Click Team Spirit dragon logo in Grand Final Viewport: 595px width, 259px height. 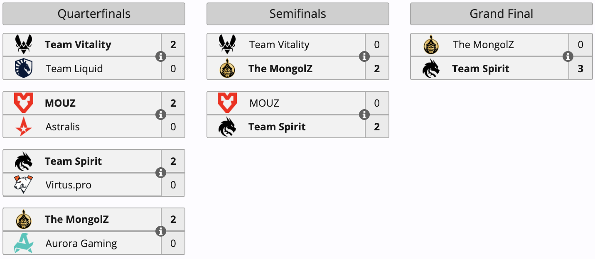coord(431,68)
